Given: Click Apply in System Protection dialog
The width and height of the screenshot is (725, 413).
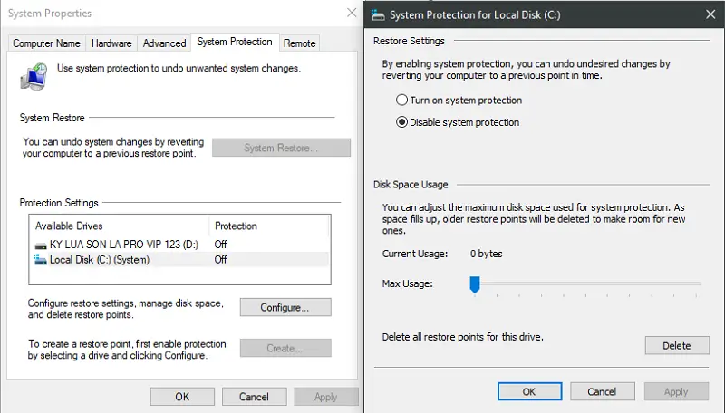Looking at the screenshot, I should 676,391.
